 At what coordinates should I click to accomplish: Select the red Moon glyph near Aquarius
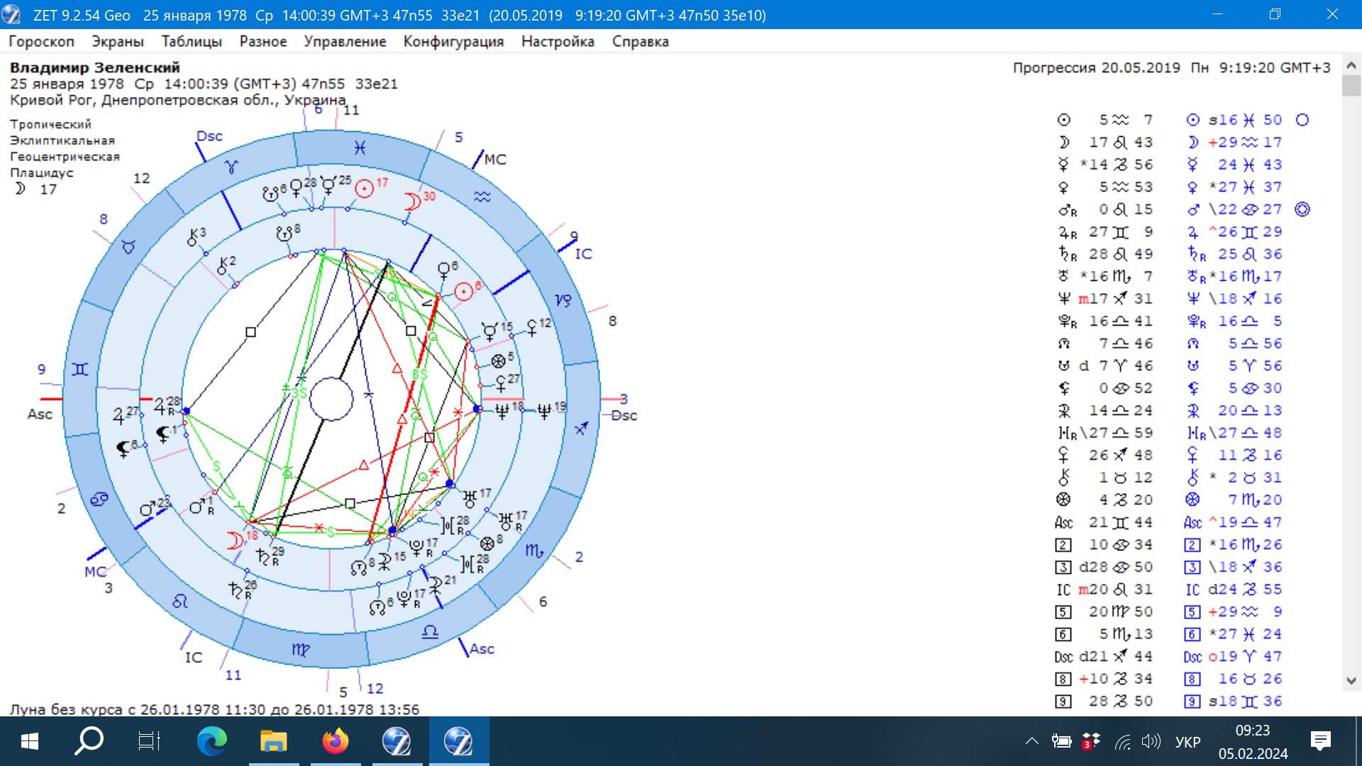pyautogui.click(x=411, y=201)
